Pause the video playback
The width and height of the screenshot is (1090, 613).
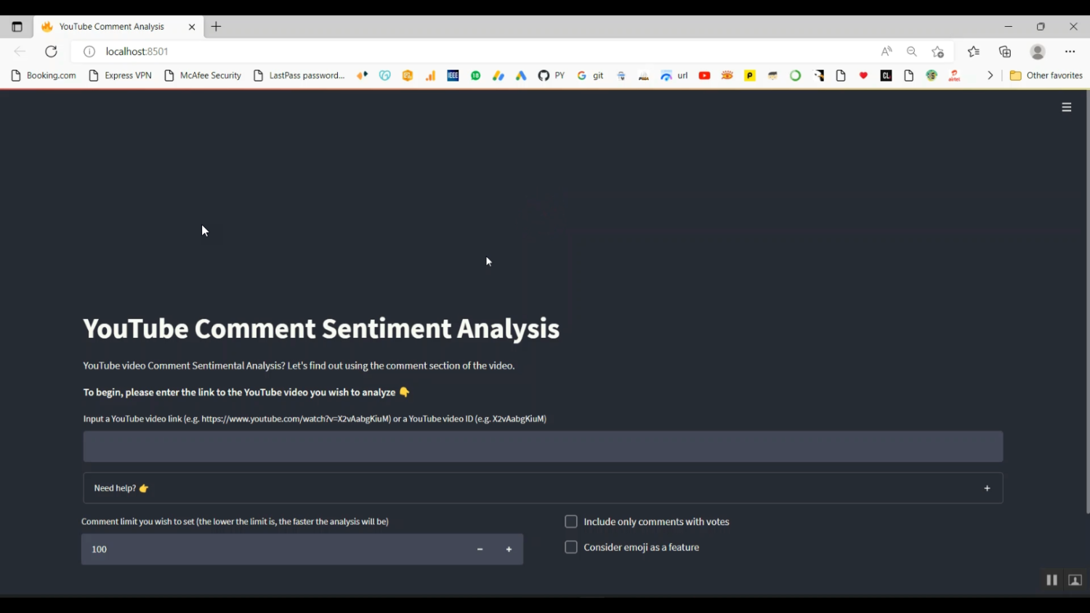(1051, 580)
